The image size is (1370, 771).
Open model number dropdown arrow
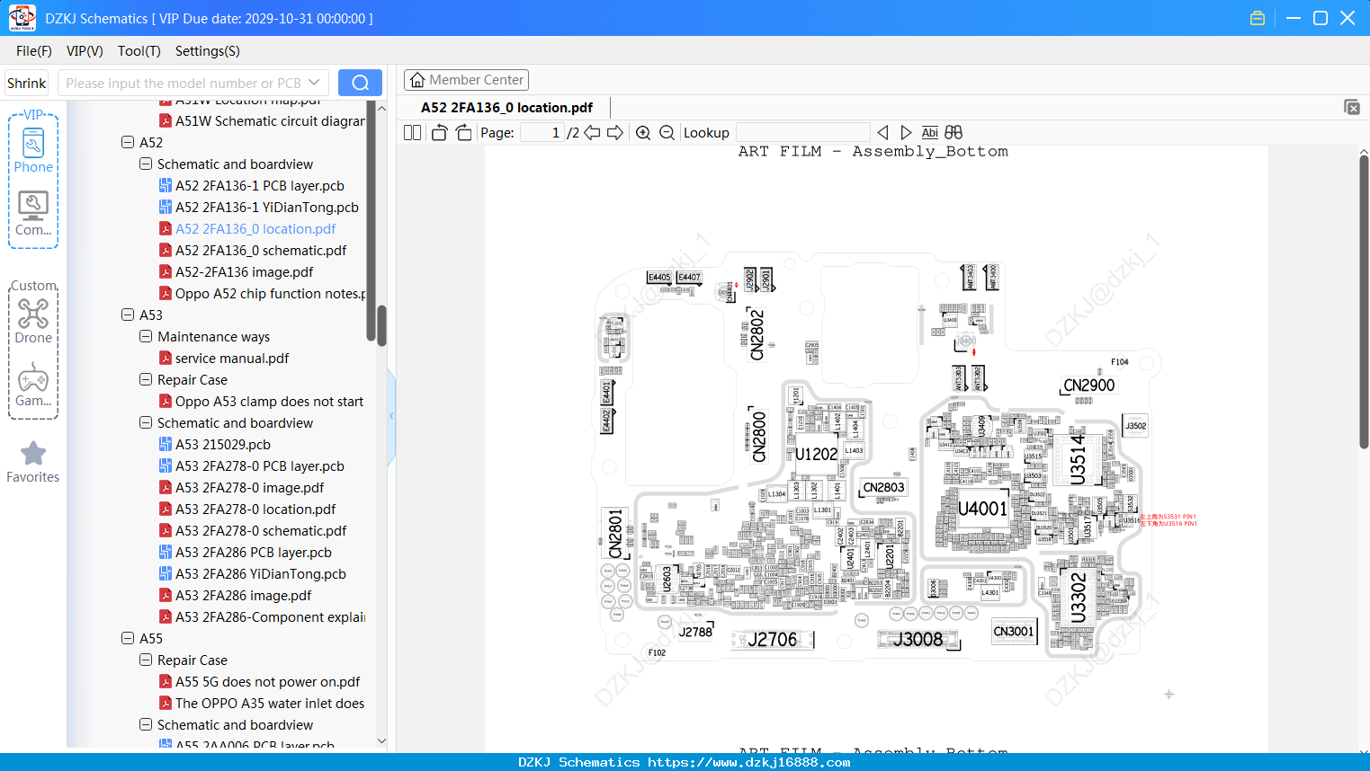pyautogui.click(x=314, y=83)
